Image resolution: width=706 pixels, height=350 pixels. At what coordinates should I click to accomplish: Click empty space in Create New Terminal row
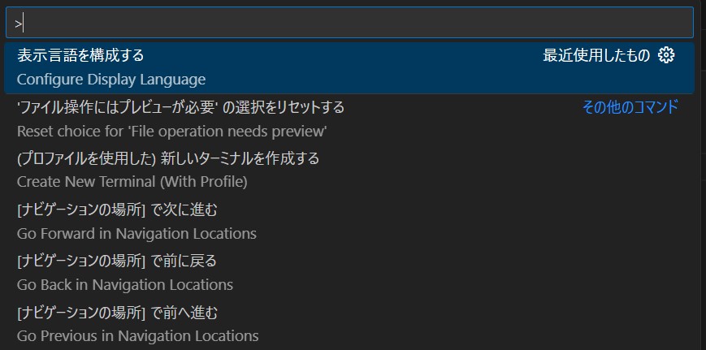coord(450,170)
